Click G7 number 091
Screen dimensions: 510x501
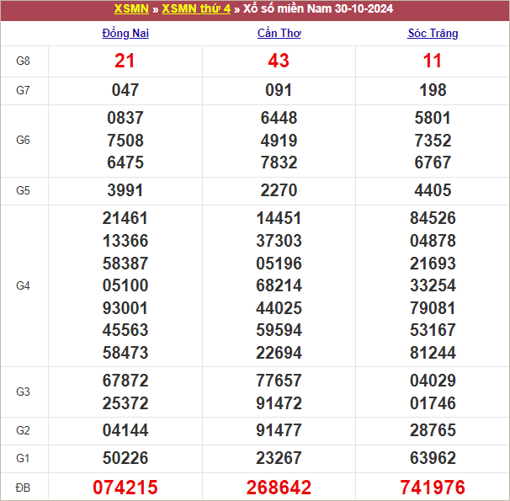point(279,90)
